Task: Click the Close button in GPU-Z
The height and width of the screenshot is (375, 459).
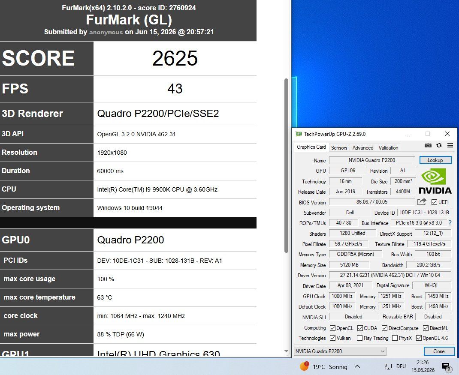Action: point(439,351)
